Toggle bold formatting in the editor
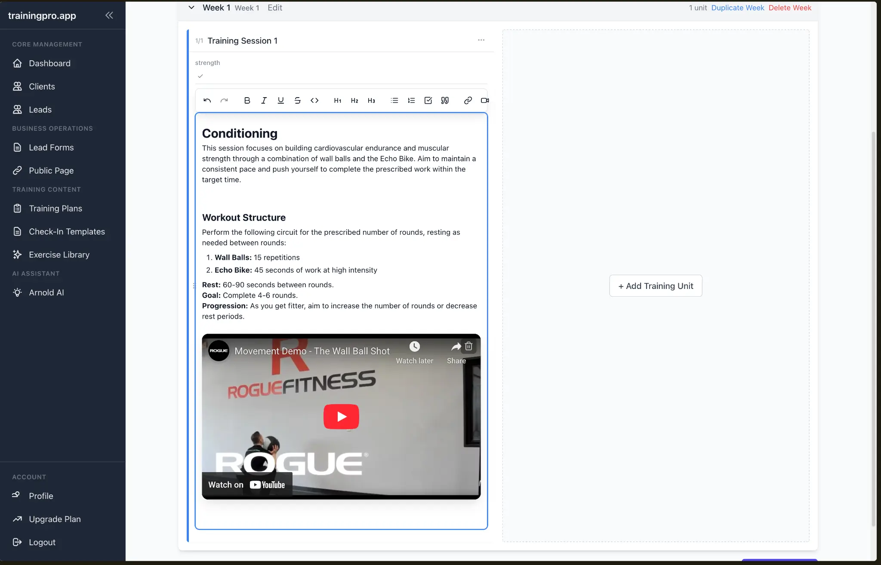The width and height of the screenshot is (881, 565). [x=247, y=101]
